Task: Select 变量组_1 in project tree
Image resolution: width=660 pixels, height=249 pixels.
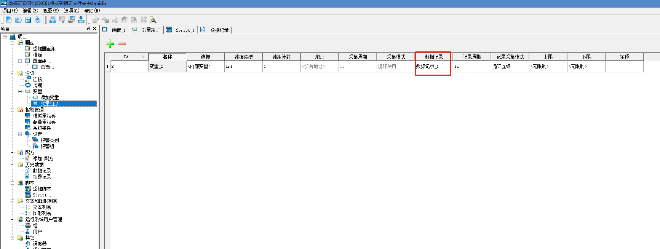Action: (50, 104)
